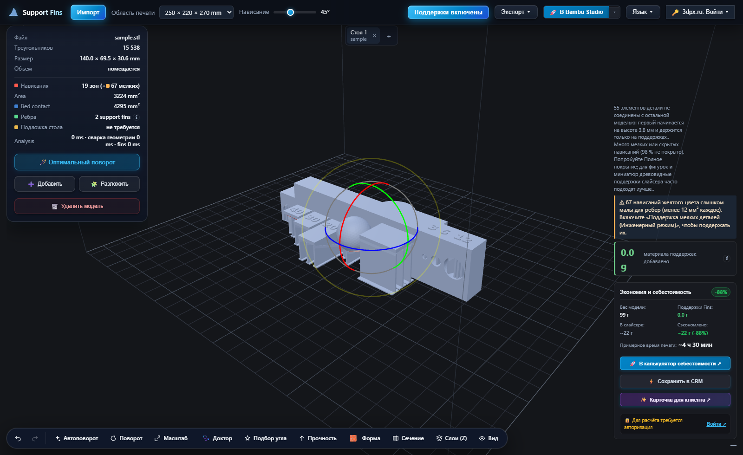This screenshot has width=743, height=455.
Task: Open the 3dpx.ru: Войти dropdown
Action: (700, 12)
